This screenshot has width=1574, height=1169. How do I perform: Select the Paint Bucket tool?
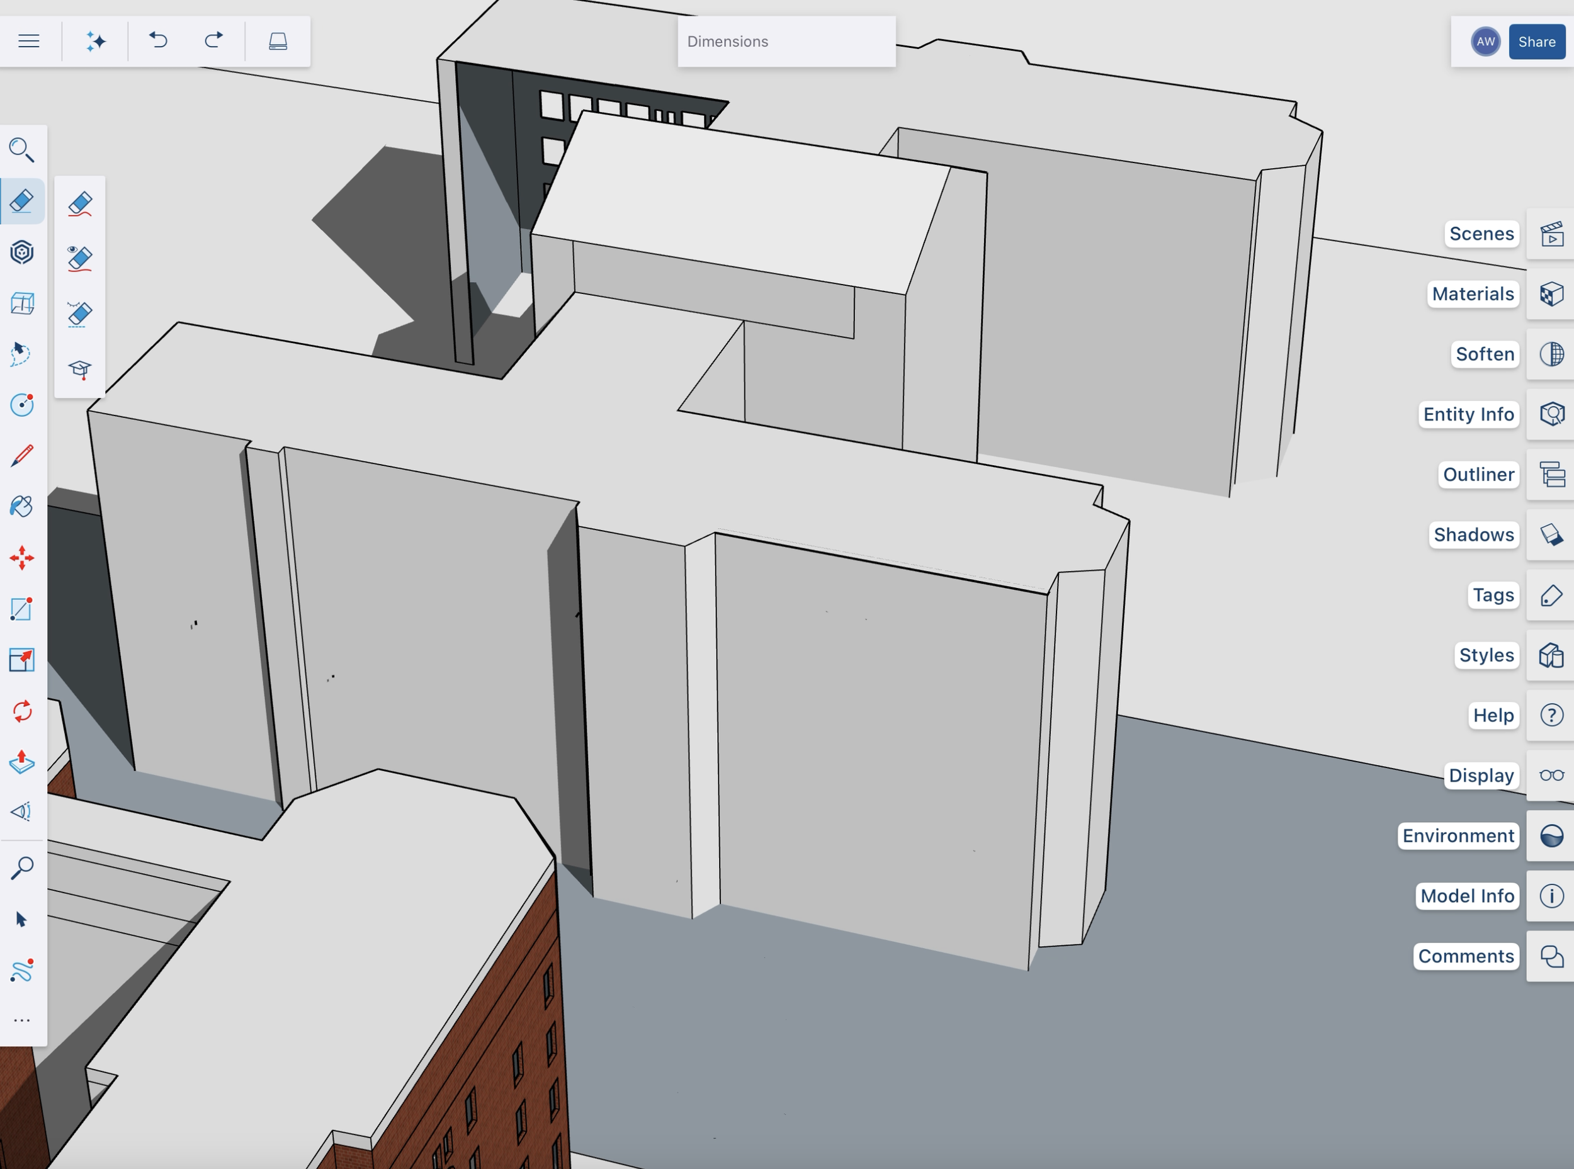pyautogui.click(x=21, y=507)
